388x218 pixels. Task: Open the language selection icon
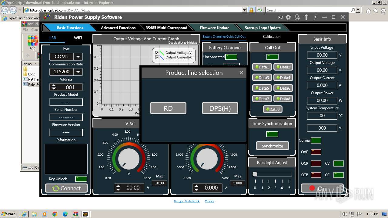tap(297, 17)
